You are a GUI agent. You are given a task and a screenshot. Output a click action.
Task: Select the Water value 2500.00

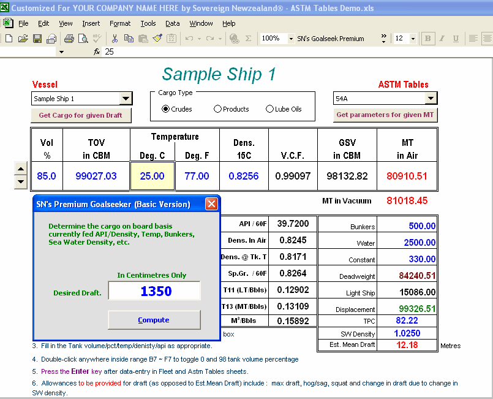(x=407, y=242)
